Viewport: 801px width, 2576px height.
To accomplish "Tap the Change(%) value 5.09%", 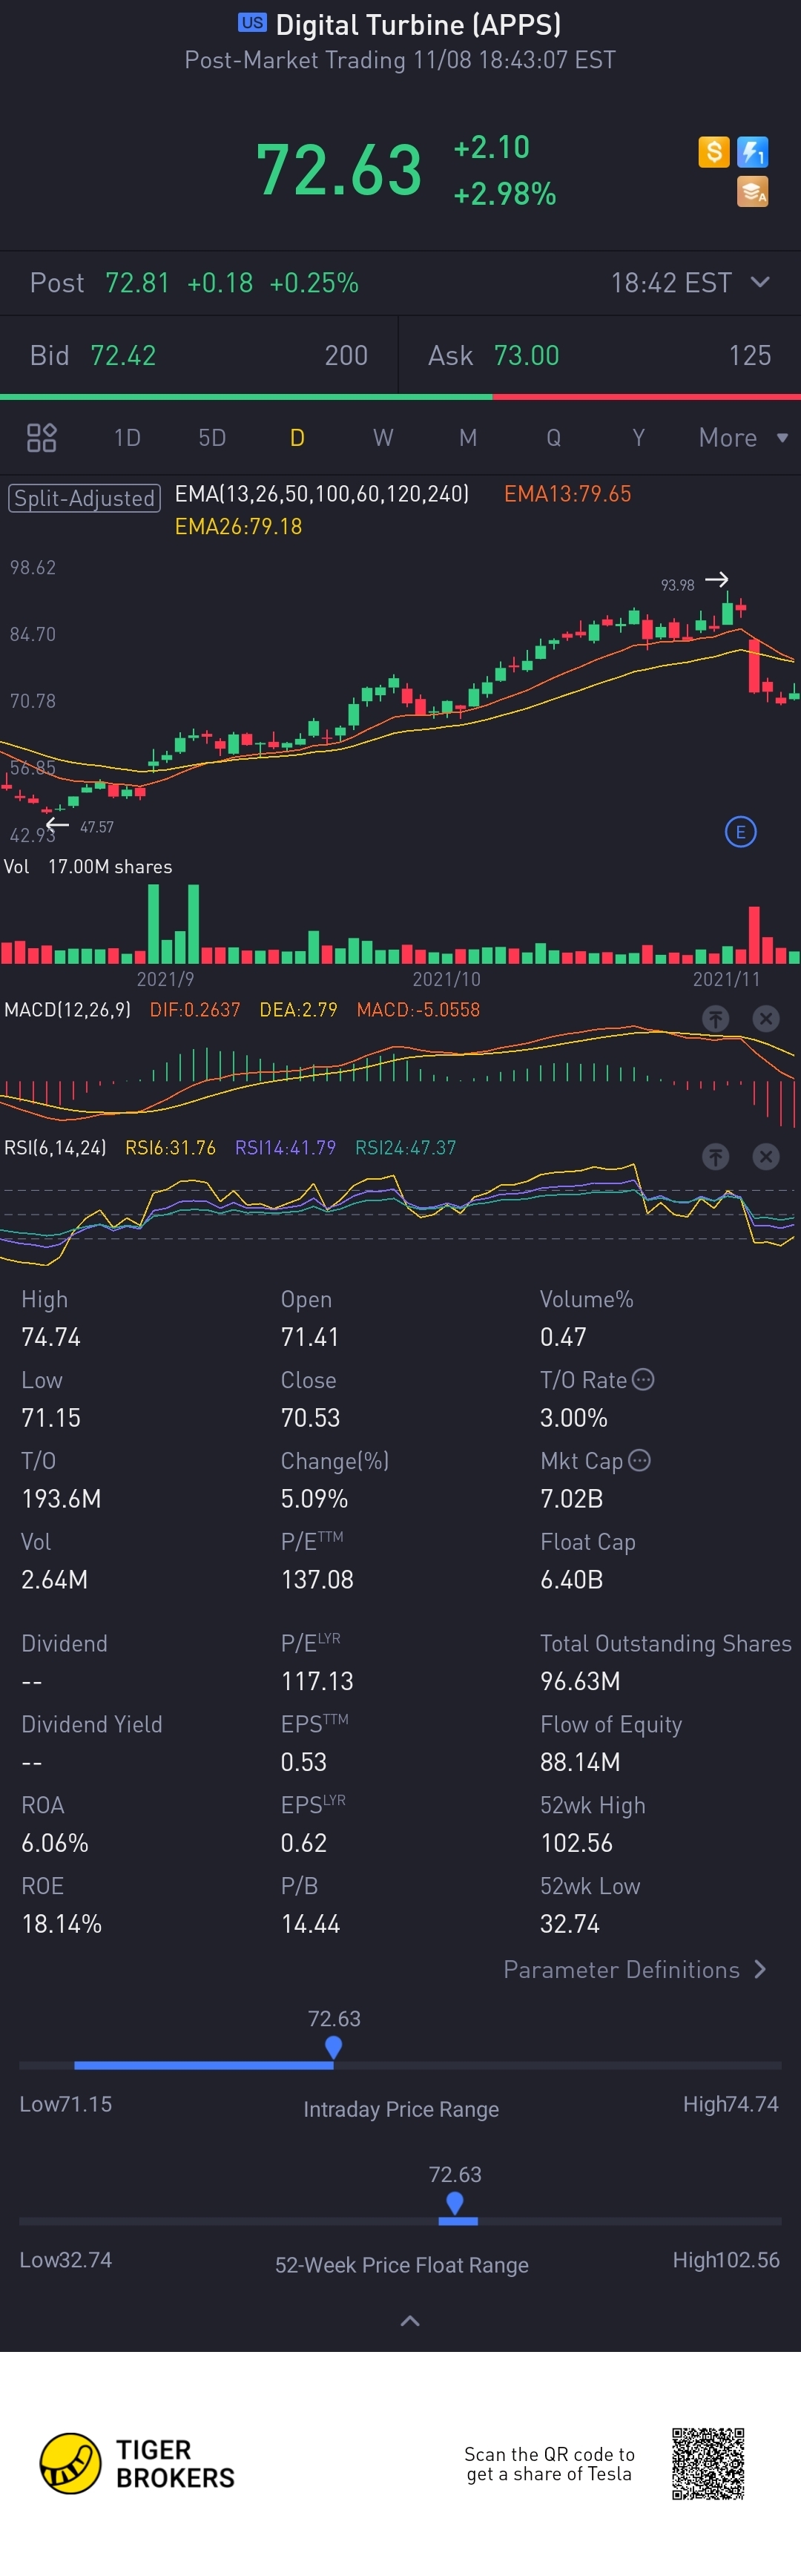I will [x=314, y=1498].
